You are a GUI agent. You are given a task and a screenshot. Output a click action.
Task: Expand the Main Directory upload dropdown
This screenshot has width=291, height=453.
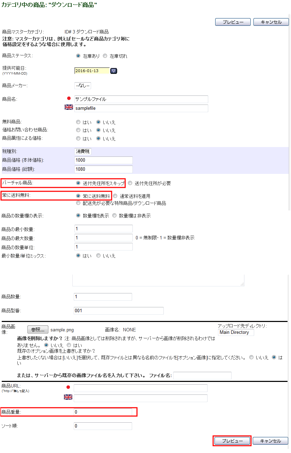(x=236, y=332)
